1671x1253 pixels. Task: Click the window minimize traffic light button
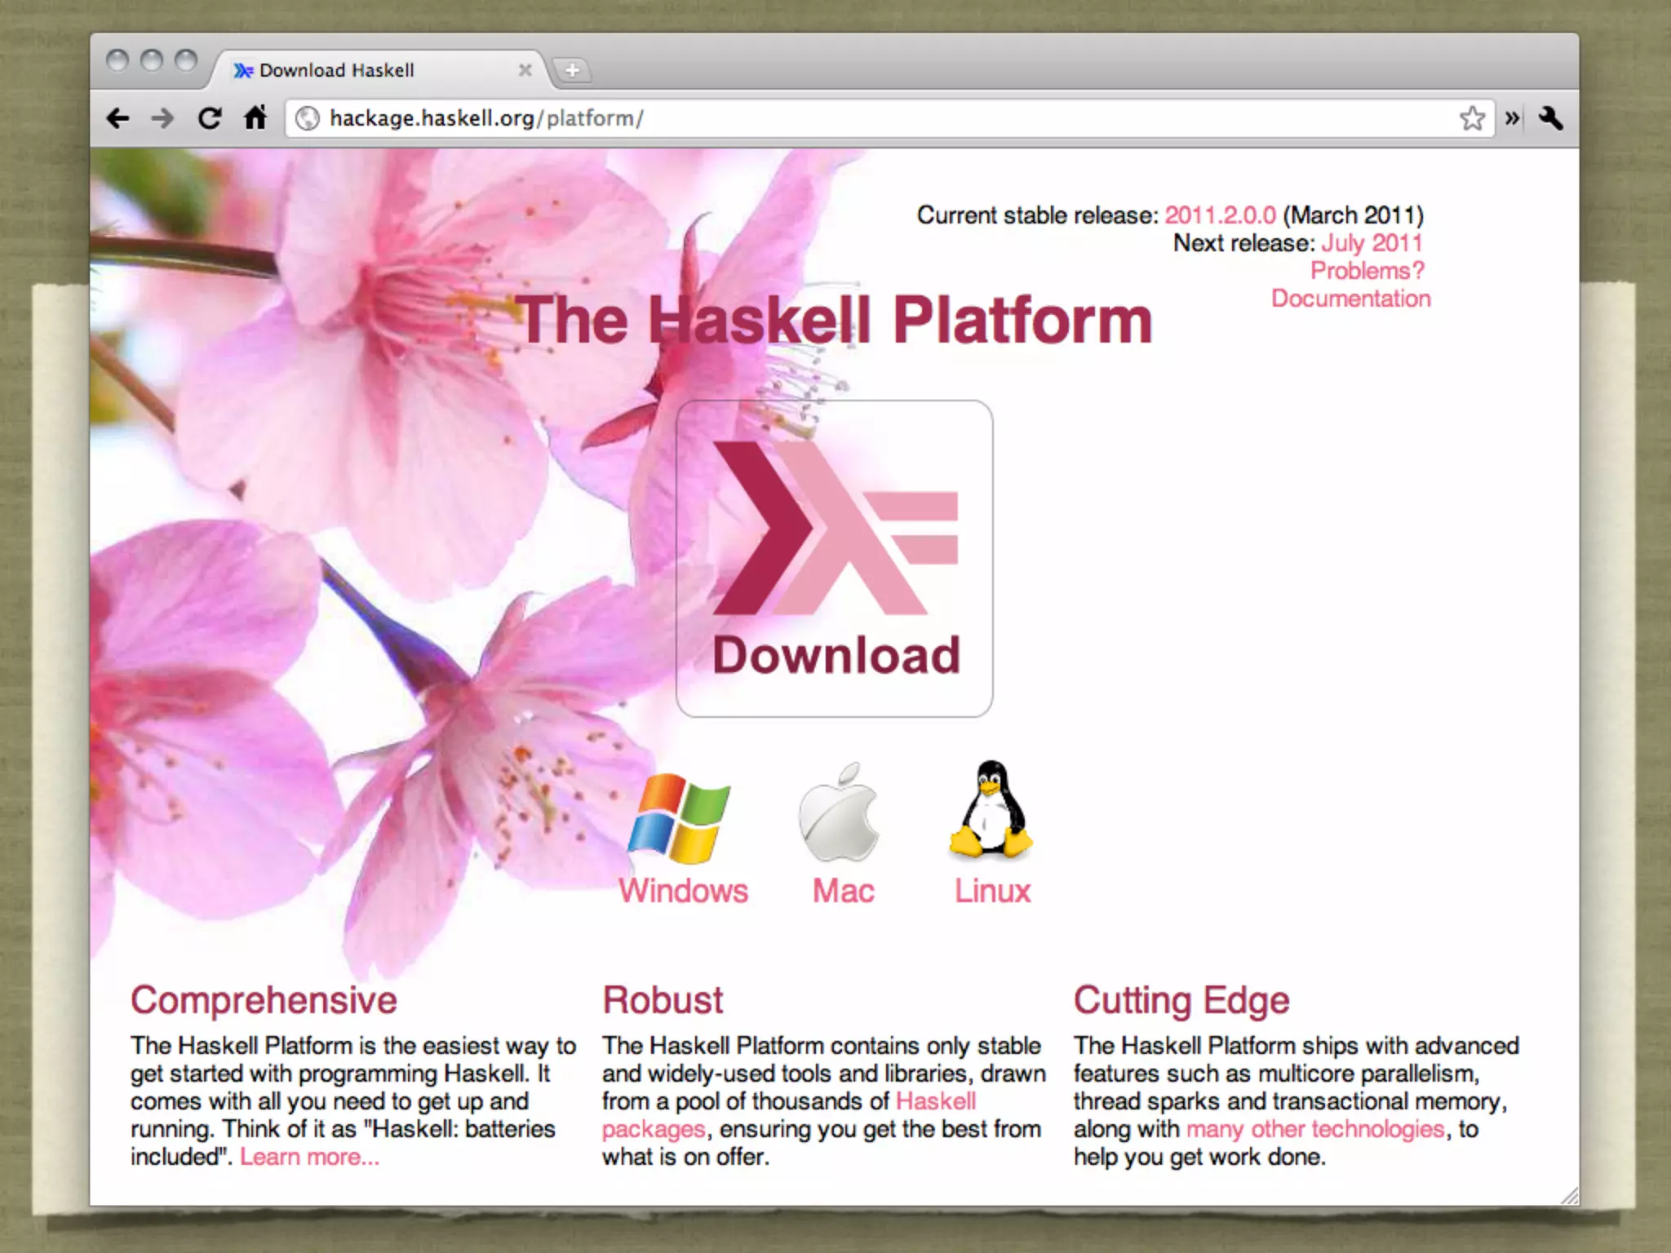pyautogui.click(x=152, y=60)
